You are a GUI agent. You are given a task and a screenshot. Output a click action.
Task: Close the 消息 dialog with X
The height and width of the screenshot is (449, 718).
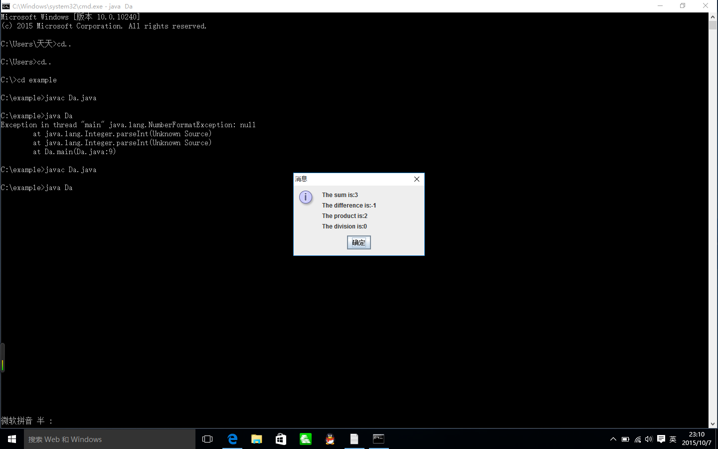click(x=417, y=179)
